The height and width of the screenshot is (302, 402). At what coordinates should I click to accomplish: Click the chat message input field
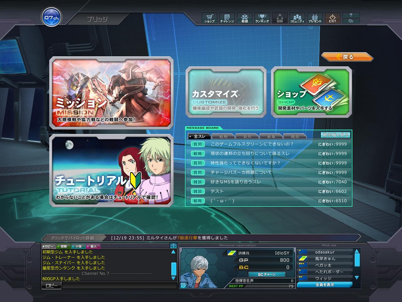[x=120, y=286]
